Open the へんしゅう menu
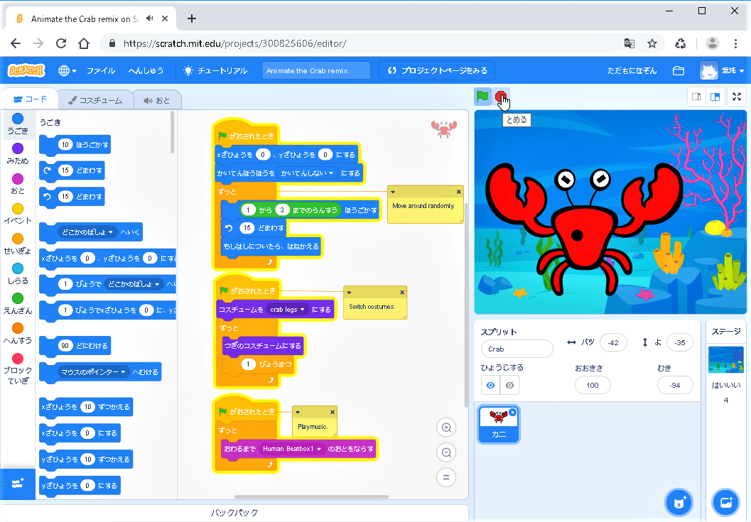Screen dimensions: 751x522 click(146, 70)
